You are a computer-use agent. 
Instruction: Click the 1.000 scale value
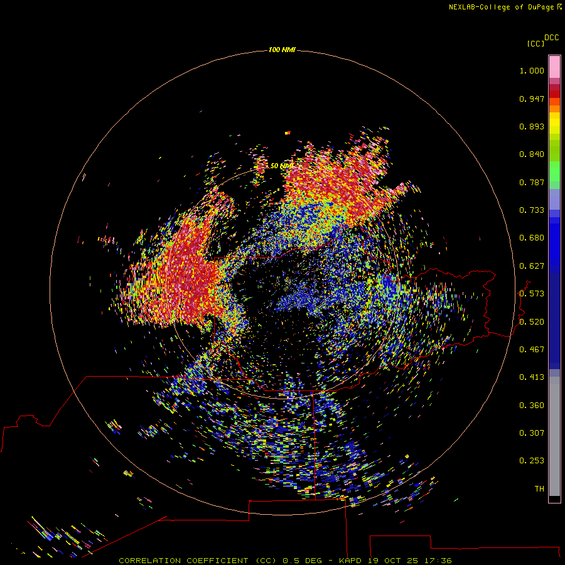[x=532, y=70]
